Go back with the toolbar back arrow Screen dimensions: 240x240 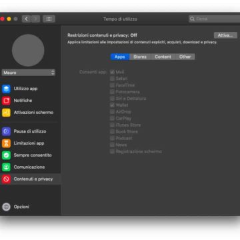click(x=26, y=19)
